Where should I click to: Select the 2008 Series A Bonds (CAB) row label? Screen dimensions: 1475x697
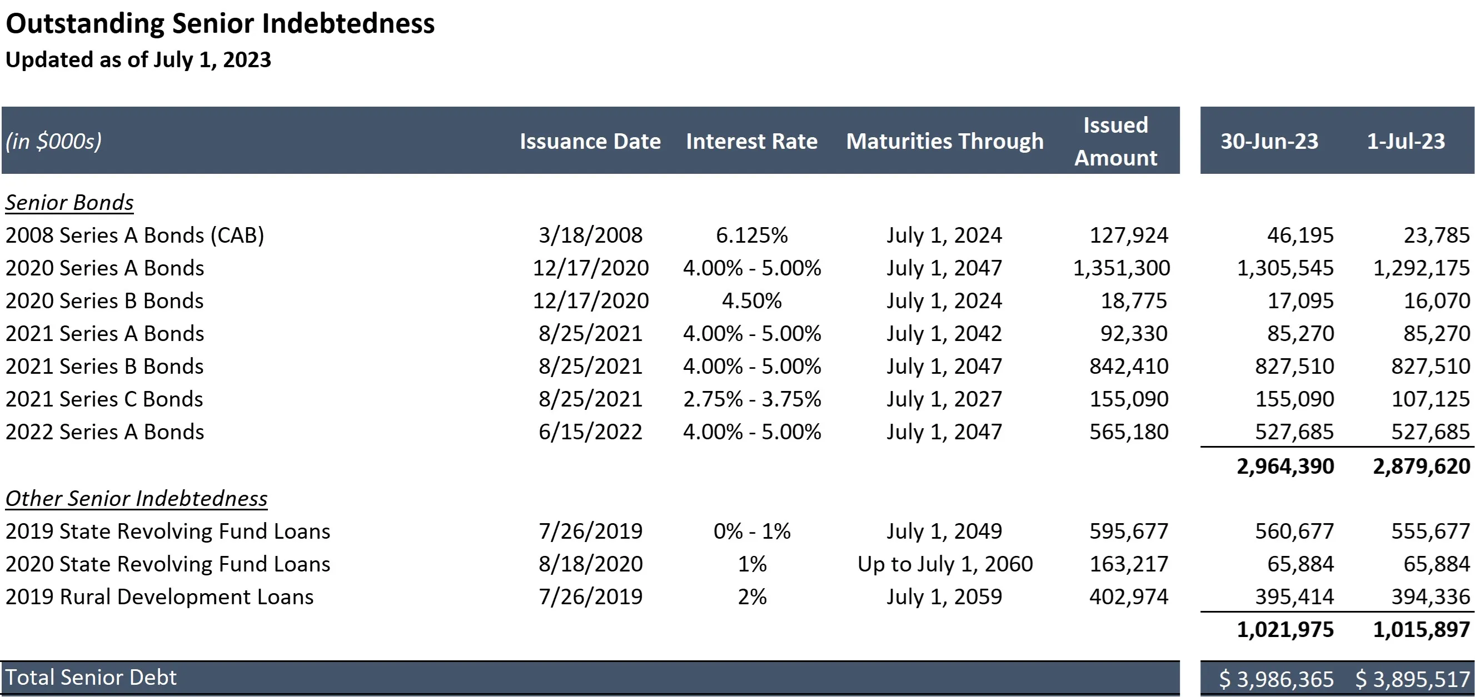(x=134, y=235)
